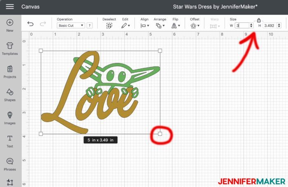Open the Offset tool
This screenshot has height=187, width=288.
click(x=195, y=26)
